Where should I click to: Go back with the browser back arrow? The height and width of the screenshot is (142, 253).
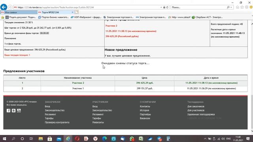pyautogui.click(x=4, y=7)
